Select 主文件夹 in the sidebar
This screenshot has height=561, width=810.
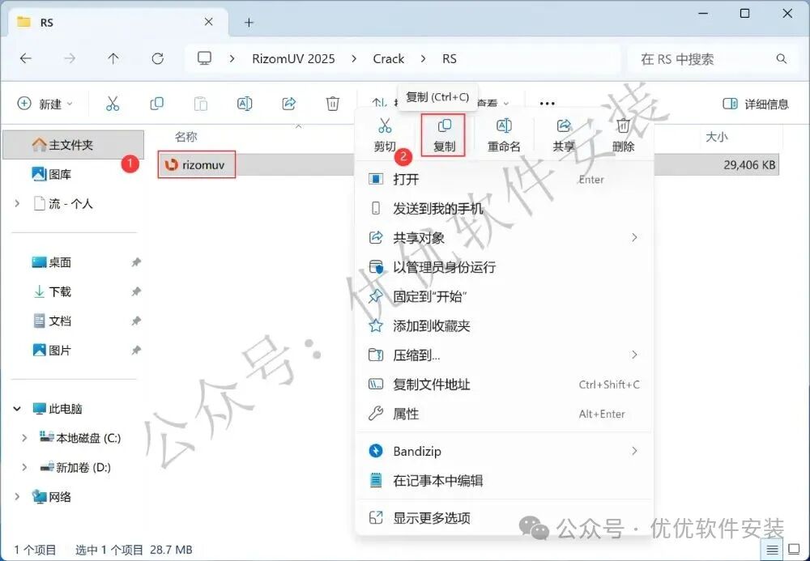(x=74, y=145)
